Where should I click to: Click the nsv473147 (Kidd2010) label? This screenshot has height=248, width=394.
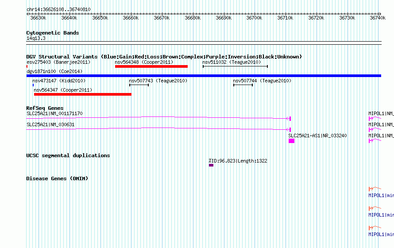coord(59,81)
